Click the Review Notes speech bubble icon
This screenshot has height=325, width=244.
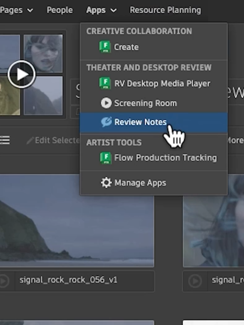[106, 122]
